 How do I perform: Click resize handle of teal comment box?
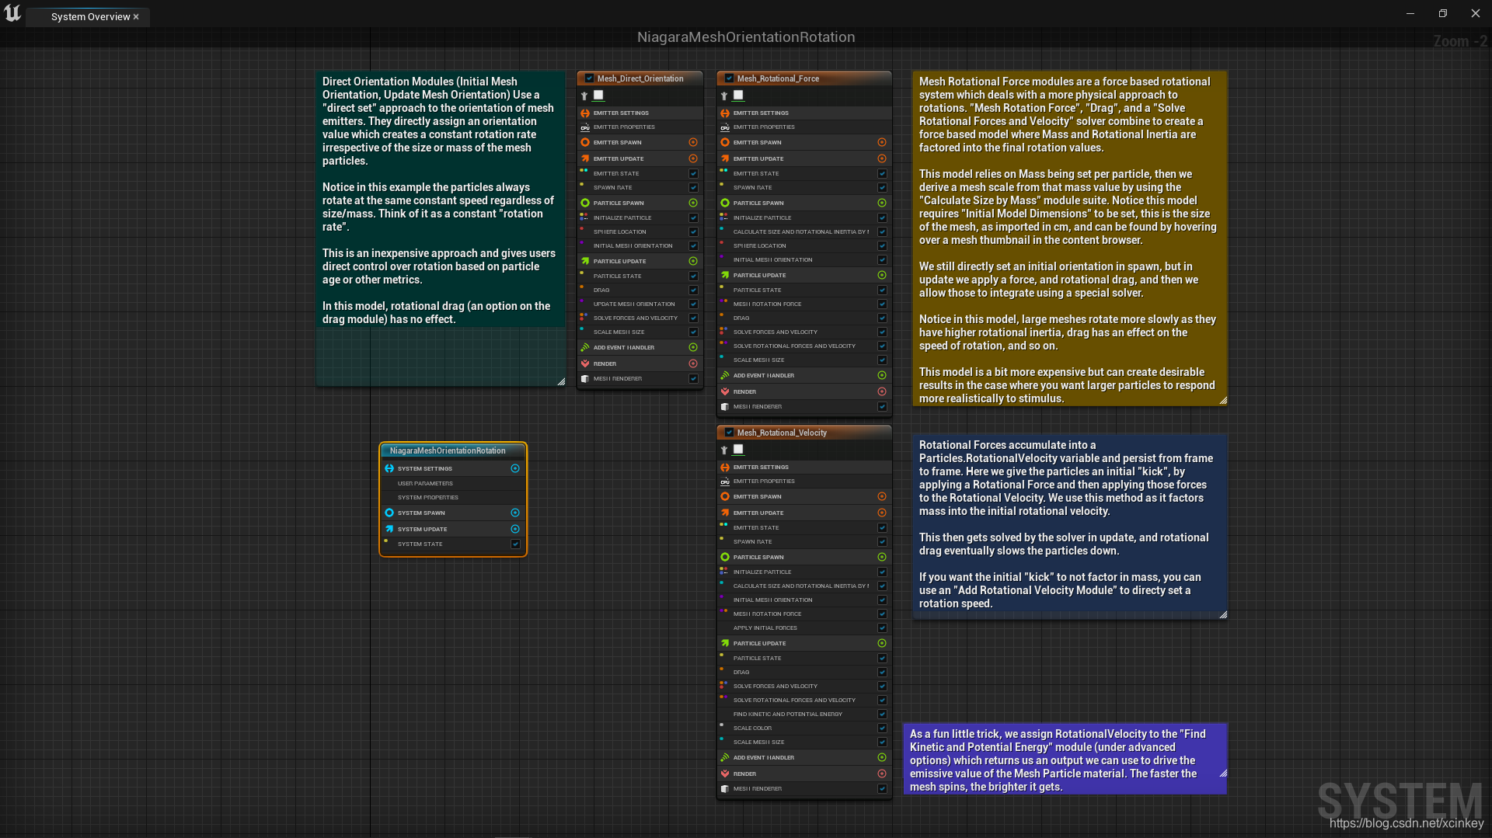[561, 381]
